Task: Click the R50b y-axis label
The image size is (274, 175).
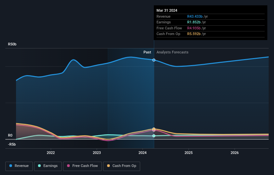Action: (12, 44)
